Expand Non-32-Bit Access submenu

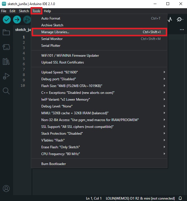pyautogui.click(x=99, y=120)
